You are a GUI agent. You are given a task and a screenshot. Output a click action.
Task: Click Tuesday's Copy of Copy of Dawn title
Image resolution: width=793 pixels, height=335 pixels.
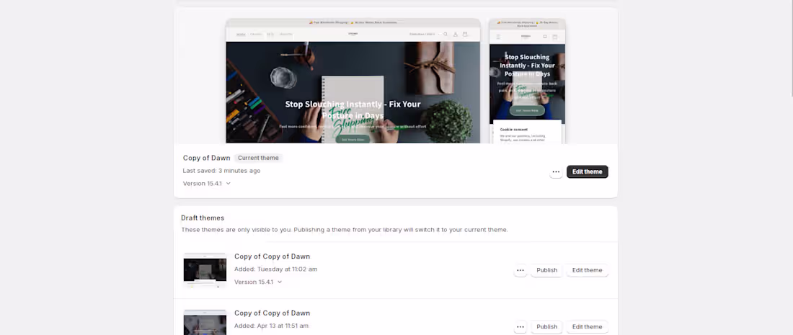tap(272, 256)
